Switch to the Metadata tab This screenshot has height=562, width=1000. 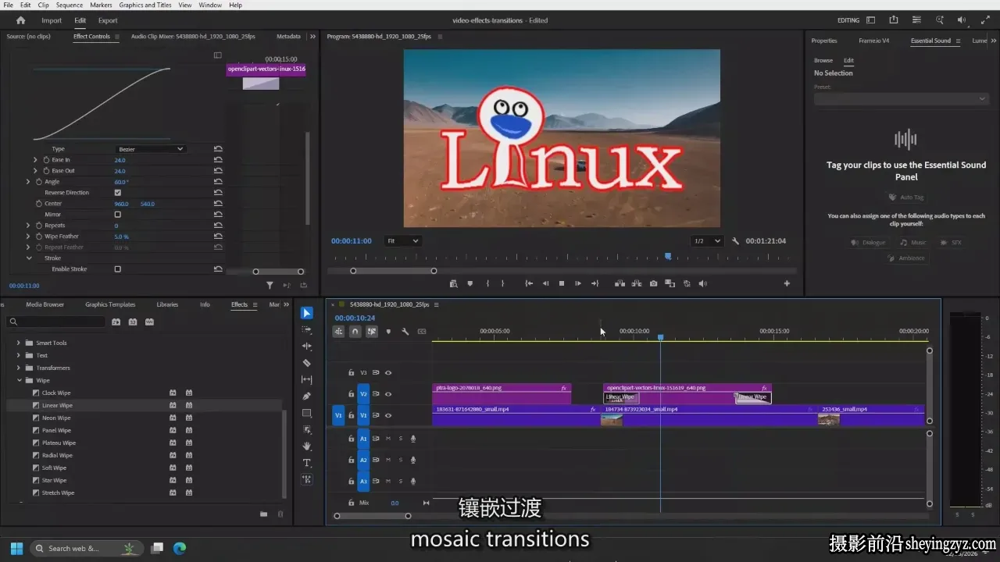[x=288, y=36]
